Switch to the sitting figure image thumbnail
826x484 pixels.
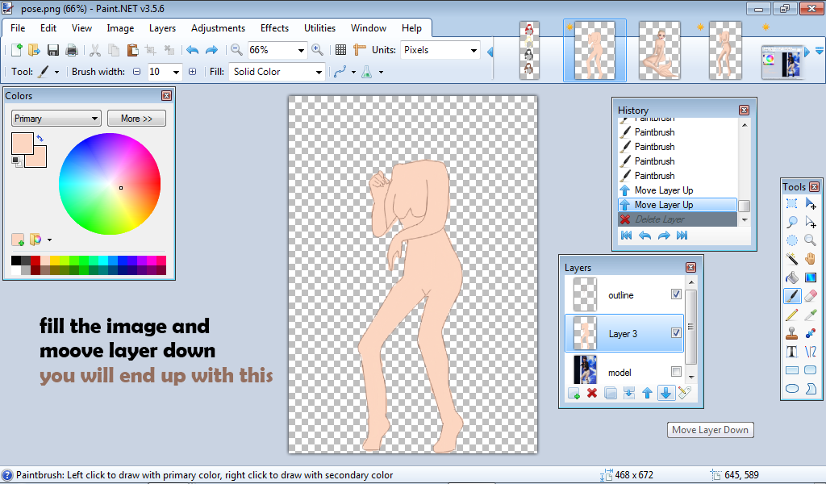pos(660,51)
